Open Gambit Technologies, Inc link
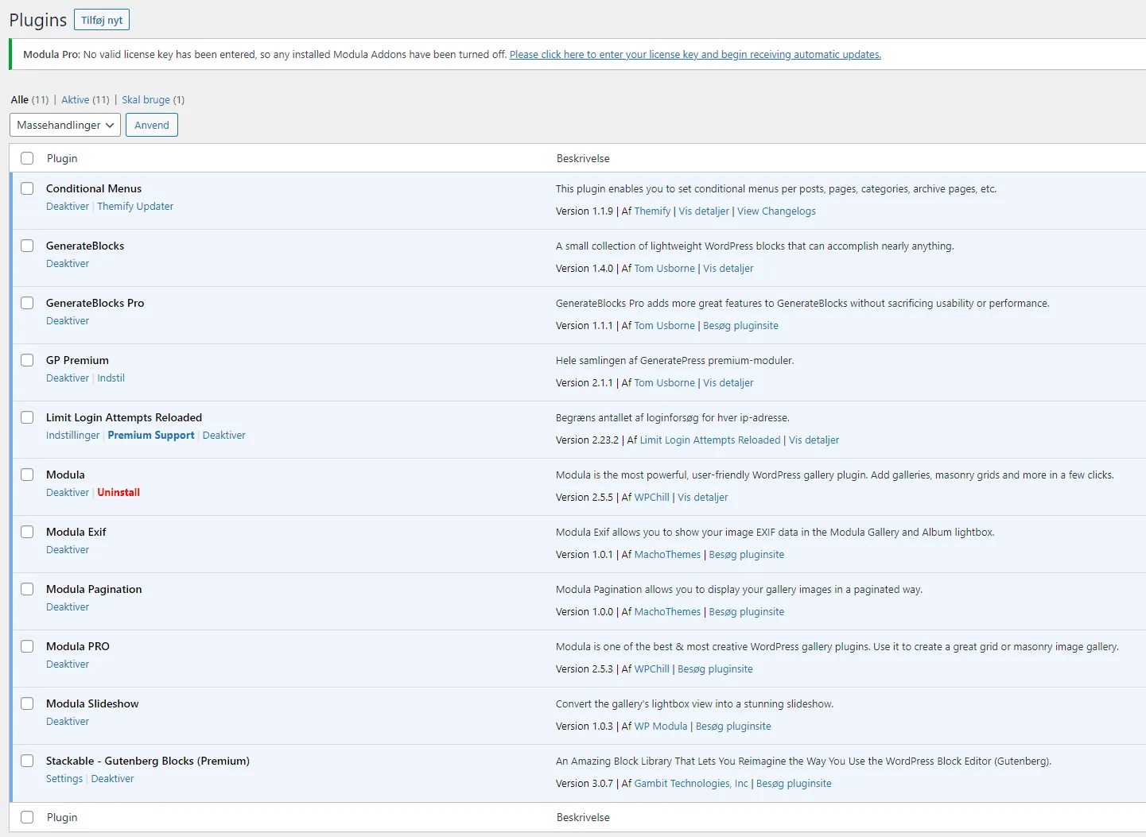 (691, 783)
